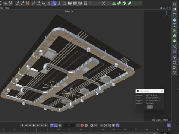Screen dimensions: 179x134
Task: Click the purple bend deformer icon
Action: coord(175,47)
